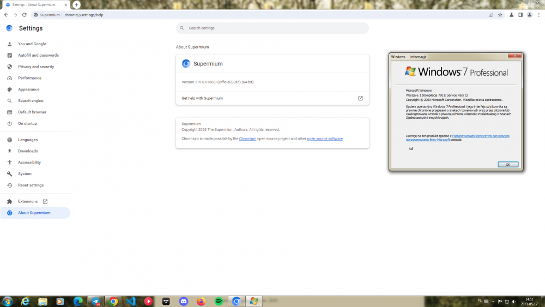Image resolution: width=545 pixels, height=307 pixels.
Task: Open Visual Studio Code from the taskbar
Action: pyautogui.click(x=130, y=301)
